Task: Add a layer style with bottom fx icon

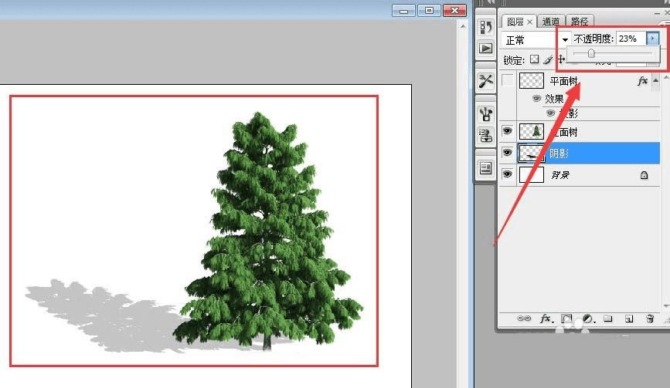Action: tap(546, 319)
